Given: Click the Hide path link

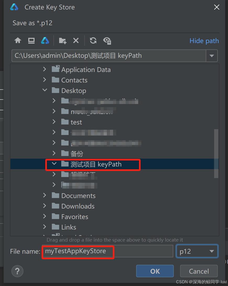Looking at the screenshot, I should click(204, 41).
